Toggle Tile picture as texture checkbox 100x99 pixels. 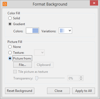point(15,72)
